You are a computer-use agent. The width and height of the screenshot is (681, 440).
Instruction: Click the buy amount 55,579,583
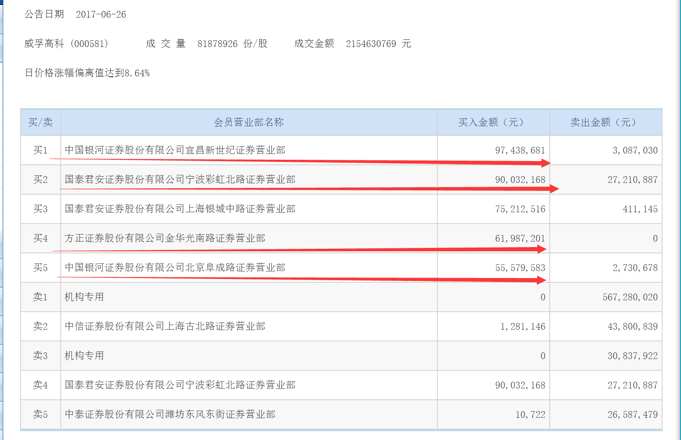520,268
